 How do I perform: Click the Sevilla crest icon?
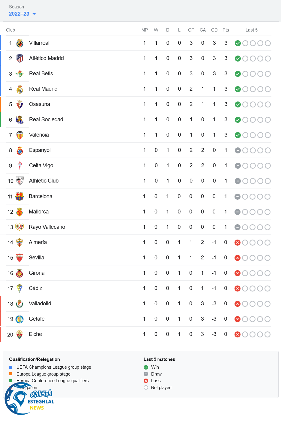coord(19,258)
